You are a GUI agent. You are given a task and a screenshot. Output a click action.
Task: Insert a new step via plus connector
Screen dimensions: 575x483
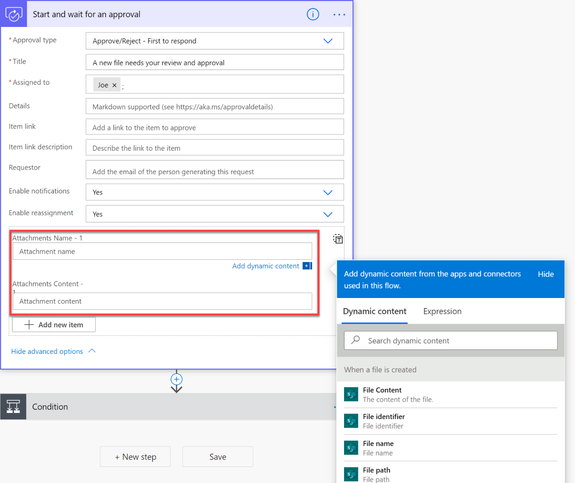tap(177, 379)
